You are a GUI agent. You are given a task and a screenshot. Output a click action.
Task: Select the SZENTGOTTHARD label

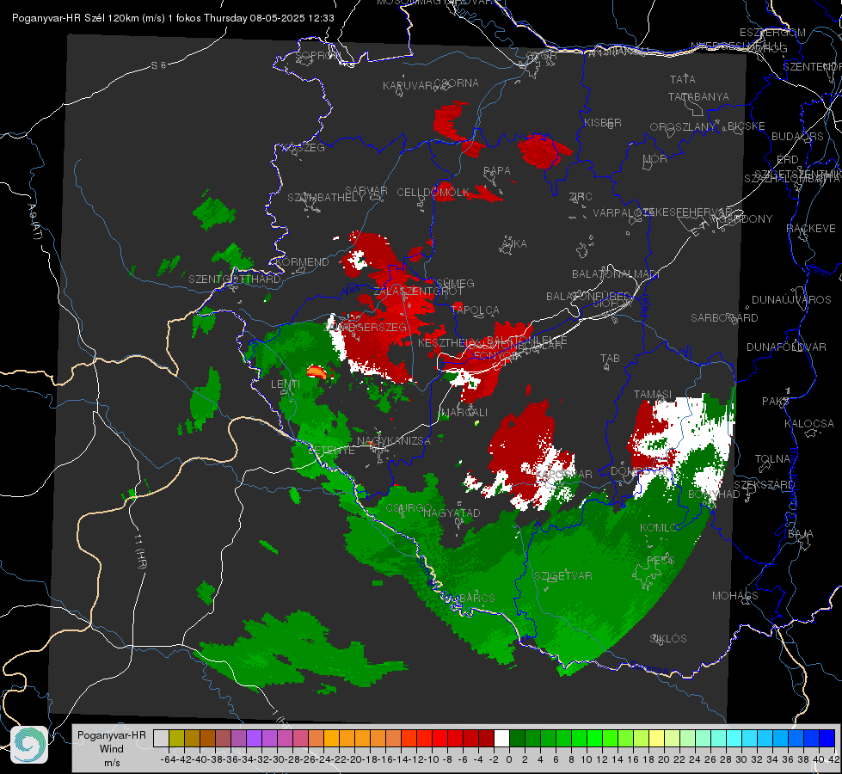[235, 279]
